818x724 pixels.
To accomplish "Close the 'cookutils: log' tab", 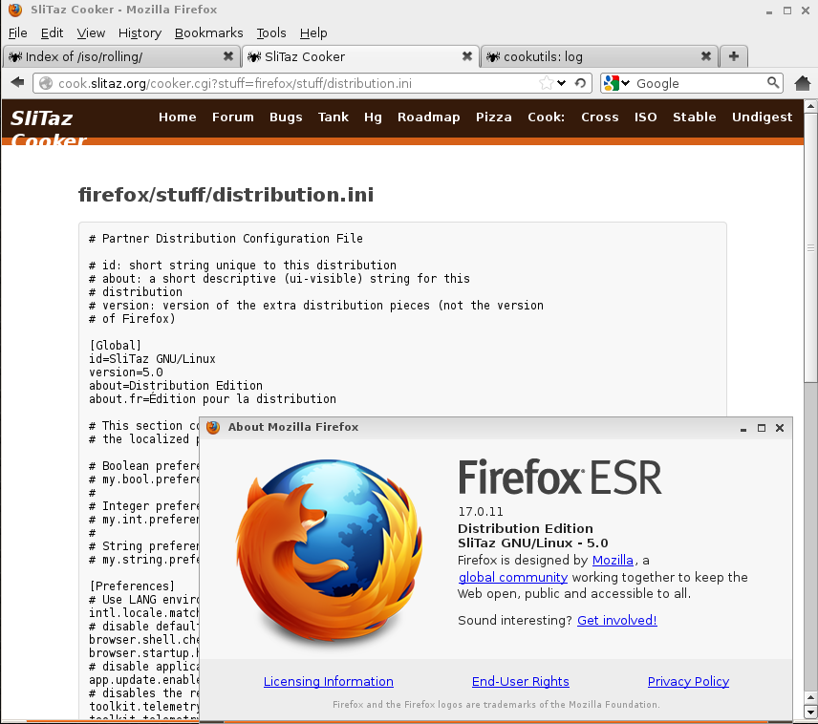I will coord(706,55).
